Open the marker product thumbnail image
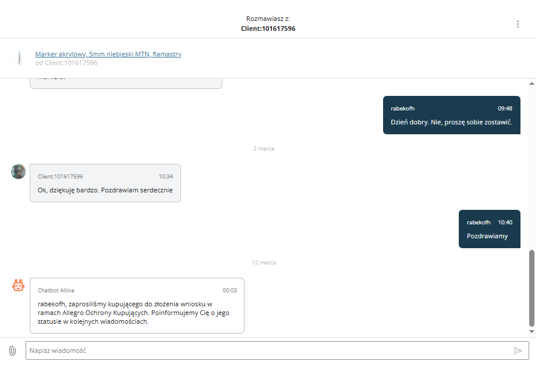The width and height of the screenshot is (549, 372). [x=20, y=58]
